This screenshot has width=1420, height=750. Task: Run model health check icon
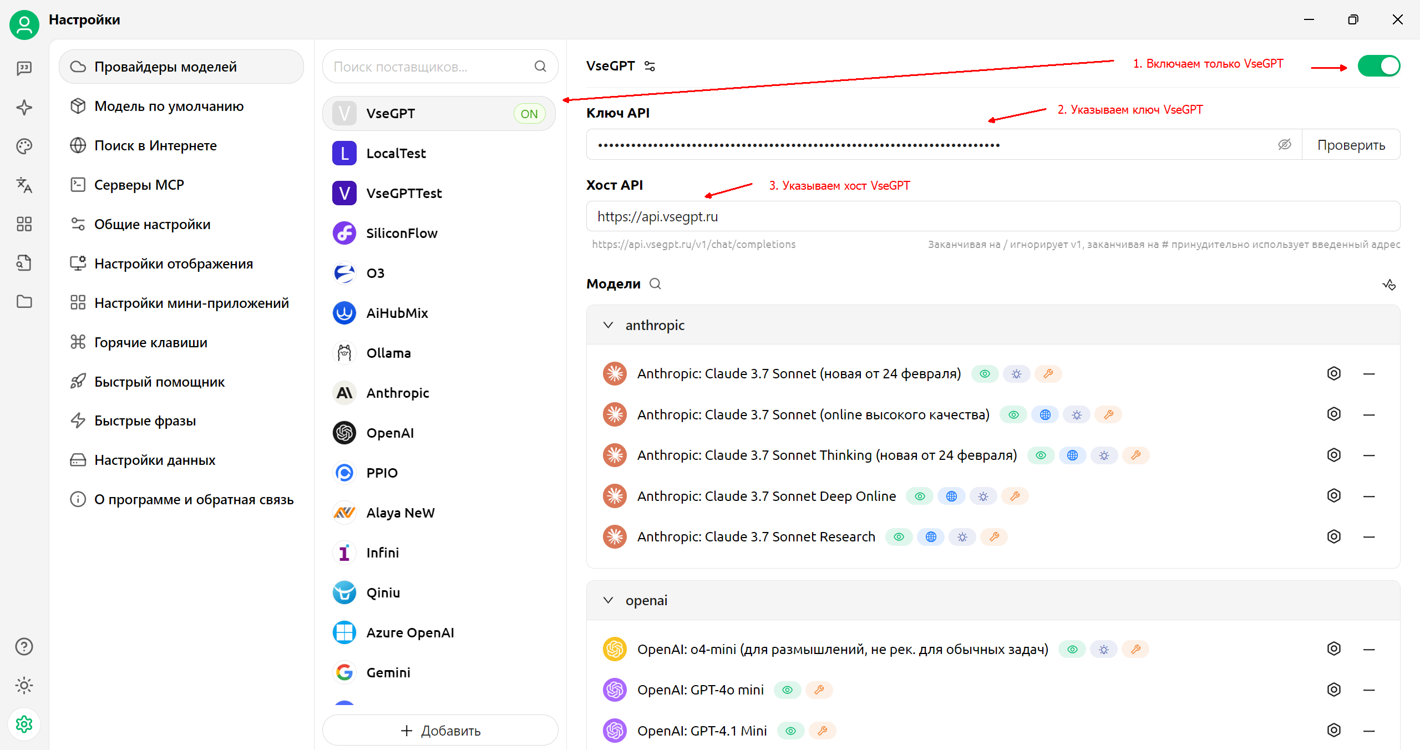tap(1389, 285)
